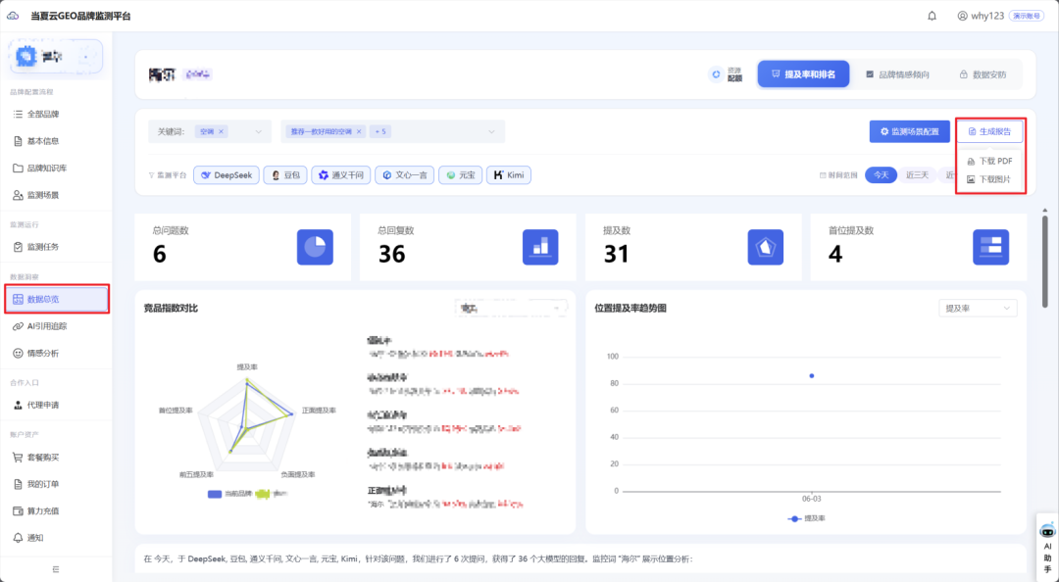1059x582 pixels.
Task: Click the 06-03 data point on the trend chart
Action: 812,376
